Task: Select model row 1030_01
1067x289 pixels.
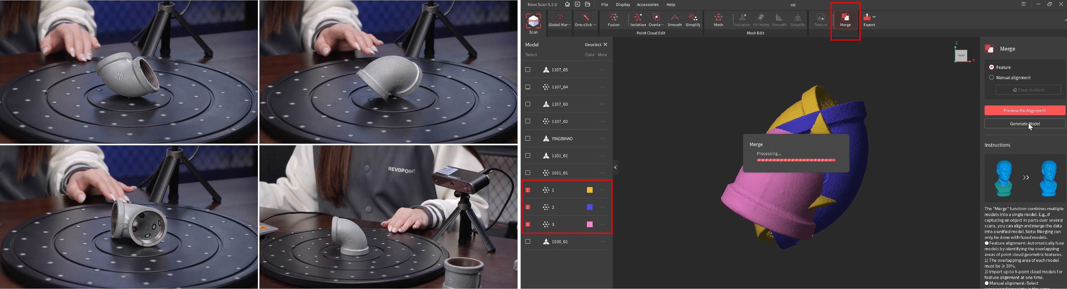Action: (x=567, y=242)
